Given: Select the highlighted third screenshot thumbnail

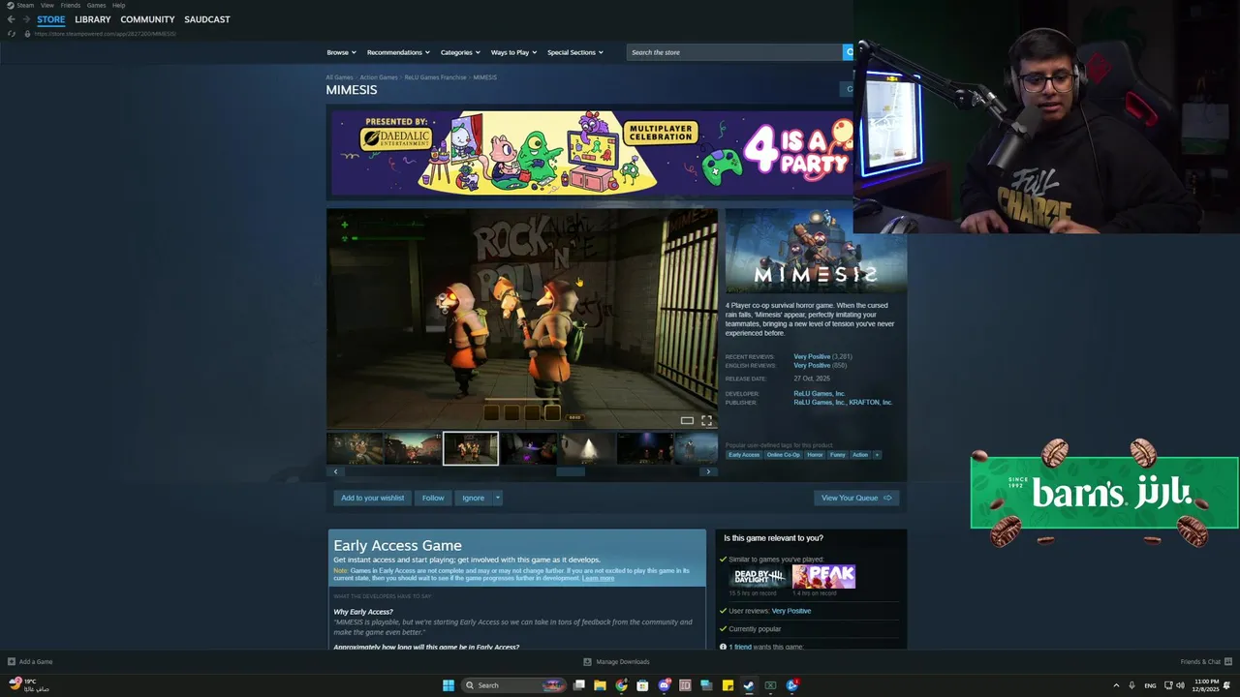Looking at the screenshot, I should point(471,448).
